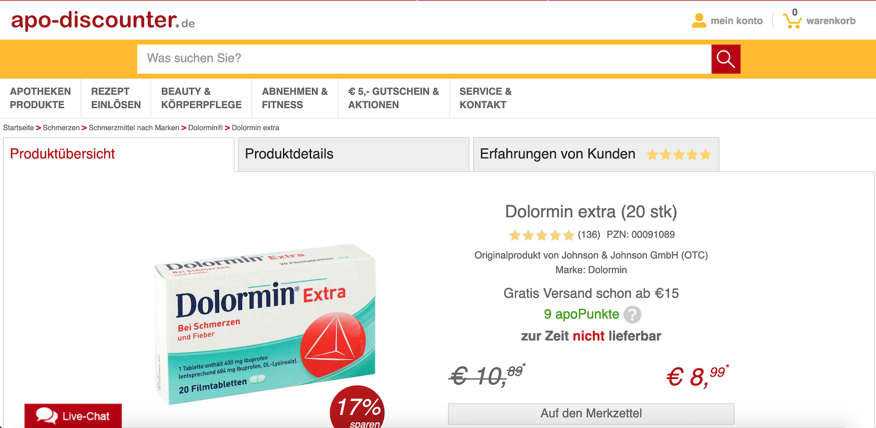Open the Abnehmen & Fitness menu
The width and height of the screenshot is (876, 428).
(x=295, y=99)
